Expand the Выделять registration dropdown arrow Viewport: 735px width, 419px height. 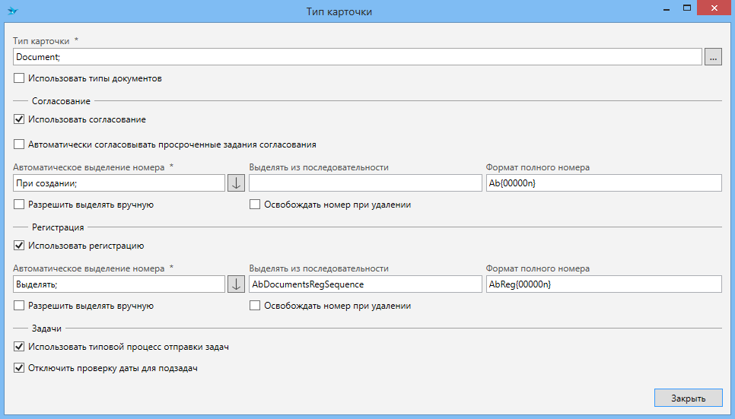(x=236, y=284)
